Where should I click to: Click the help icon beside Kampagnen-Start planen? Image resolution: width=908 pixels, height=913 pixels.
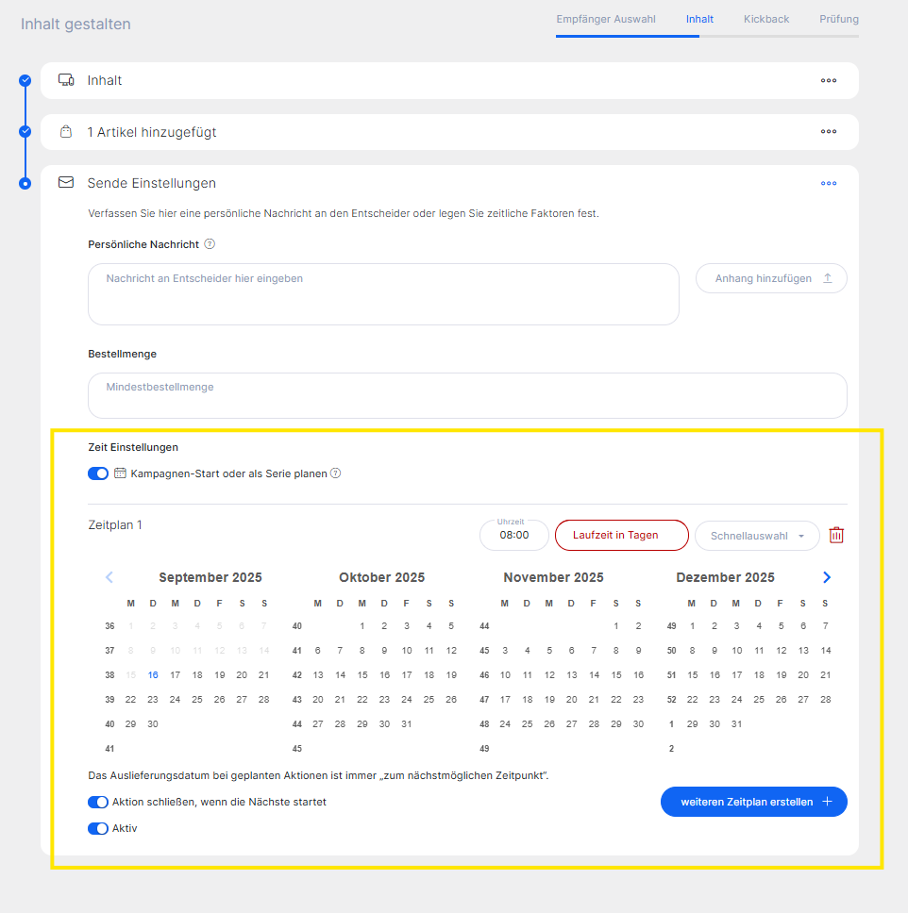(x=335, y=473)
